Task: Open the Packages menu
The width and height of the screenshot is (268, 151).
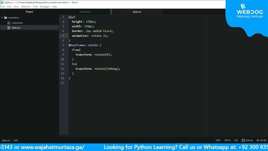Action: [x=45, y=7]
